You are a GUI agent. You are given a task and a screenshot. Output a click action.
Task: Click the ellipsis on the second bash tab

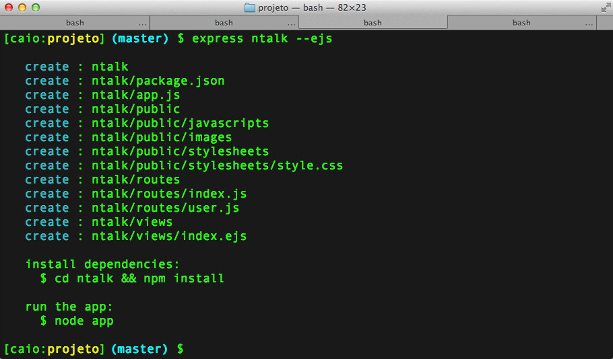291,24
